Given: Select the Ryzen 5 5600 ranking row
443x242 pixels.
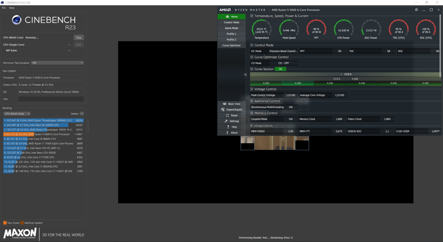Looking at the screenshot, I should 43,134.
